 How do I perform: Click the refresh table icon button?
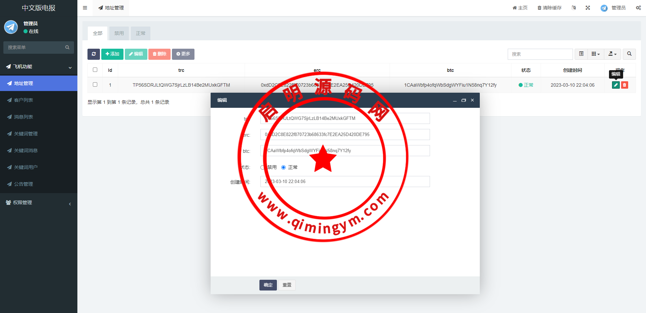click(94, 54)
